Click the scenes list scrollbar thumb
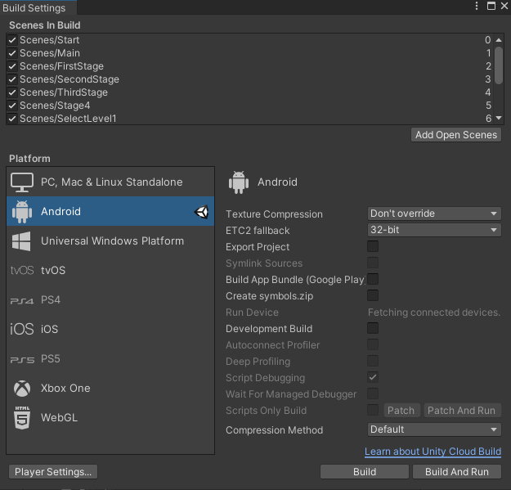 [499, 65]
